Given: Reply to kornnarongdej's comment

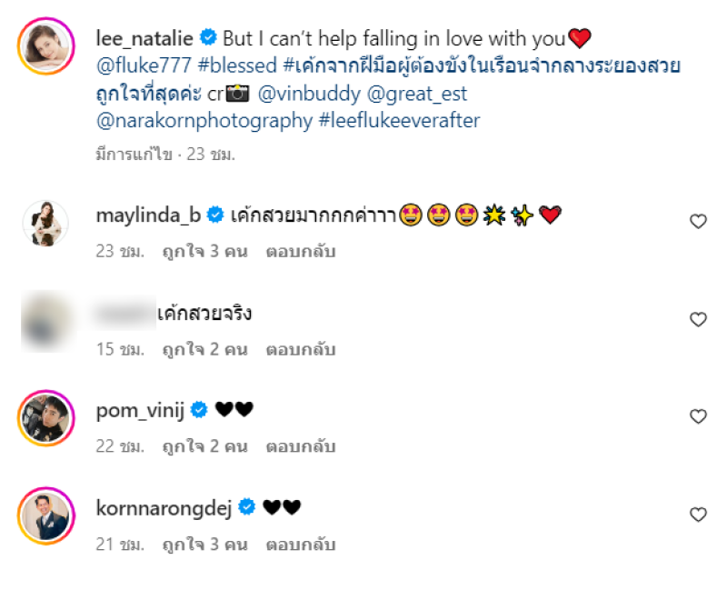Looking at the screenshot, I should (x=301, y=545).
